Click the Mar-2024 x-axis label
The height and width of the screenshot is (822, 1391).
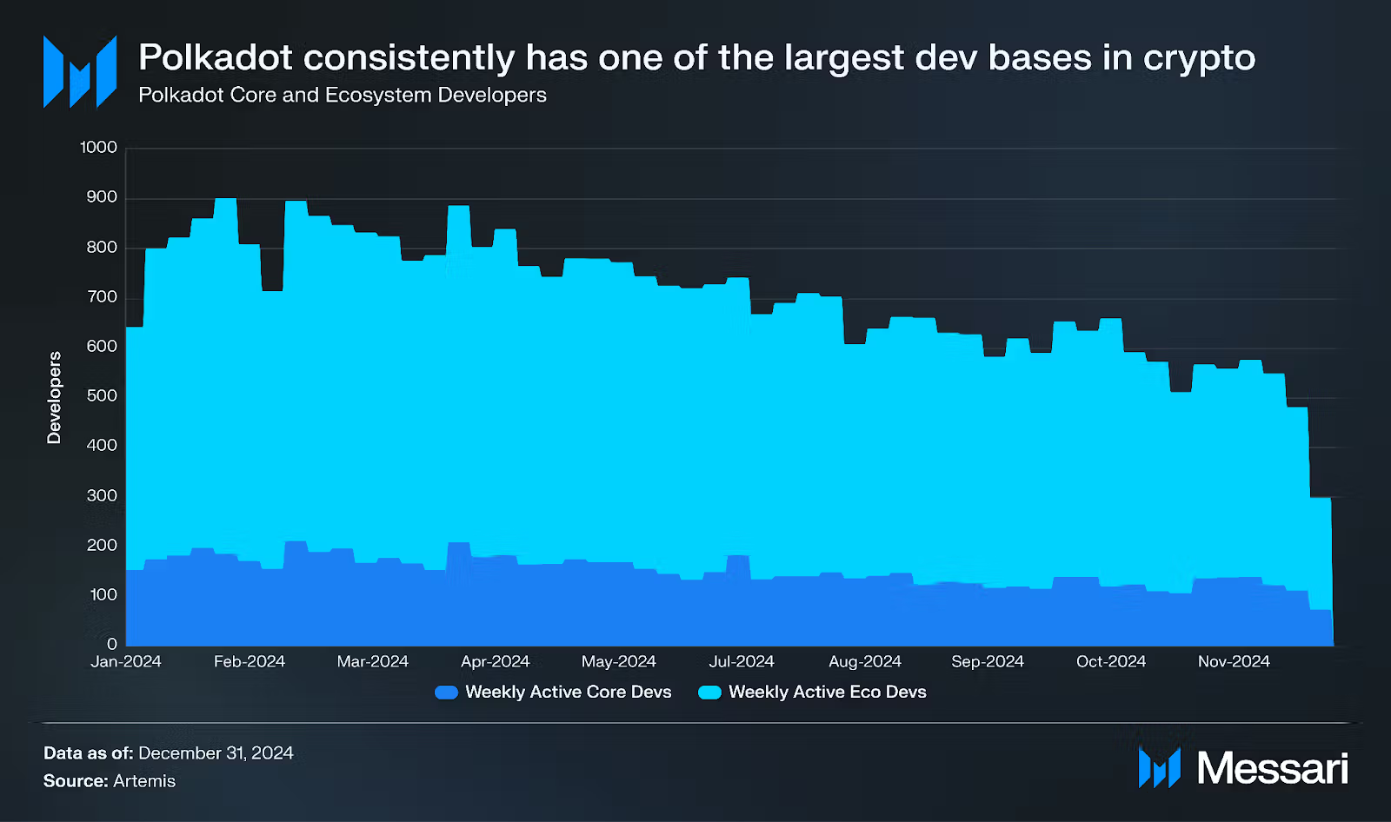(x=373, y=662)
